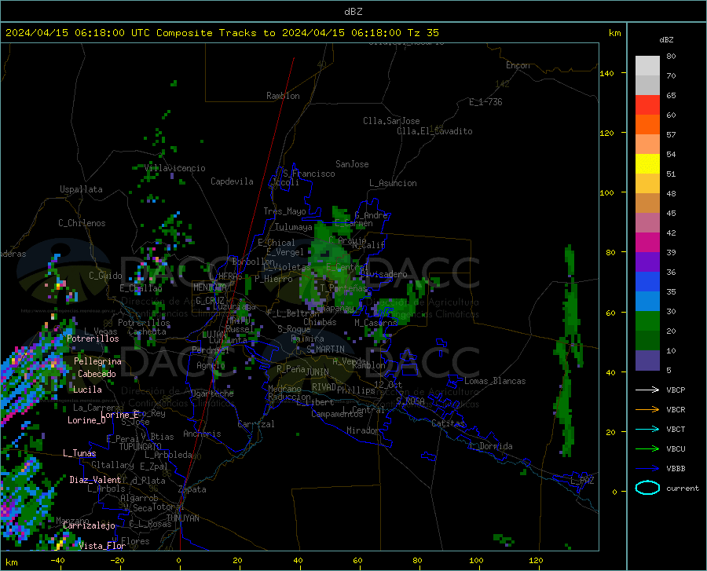Click the Lomas_Blancas map label
Viewport: 707px width, 571px height.
coord(495,381)
